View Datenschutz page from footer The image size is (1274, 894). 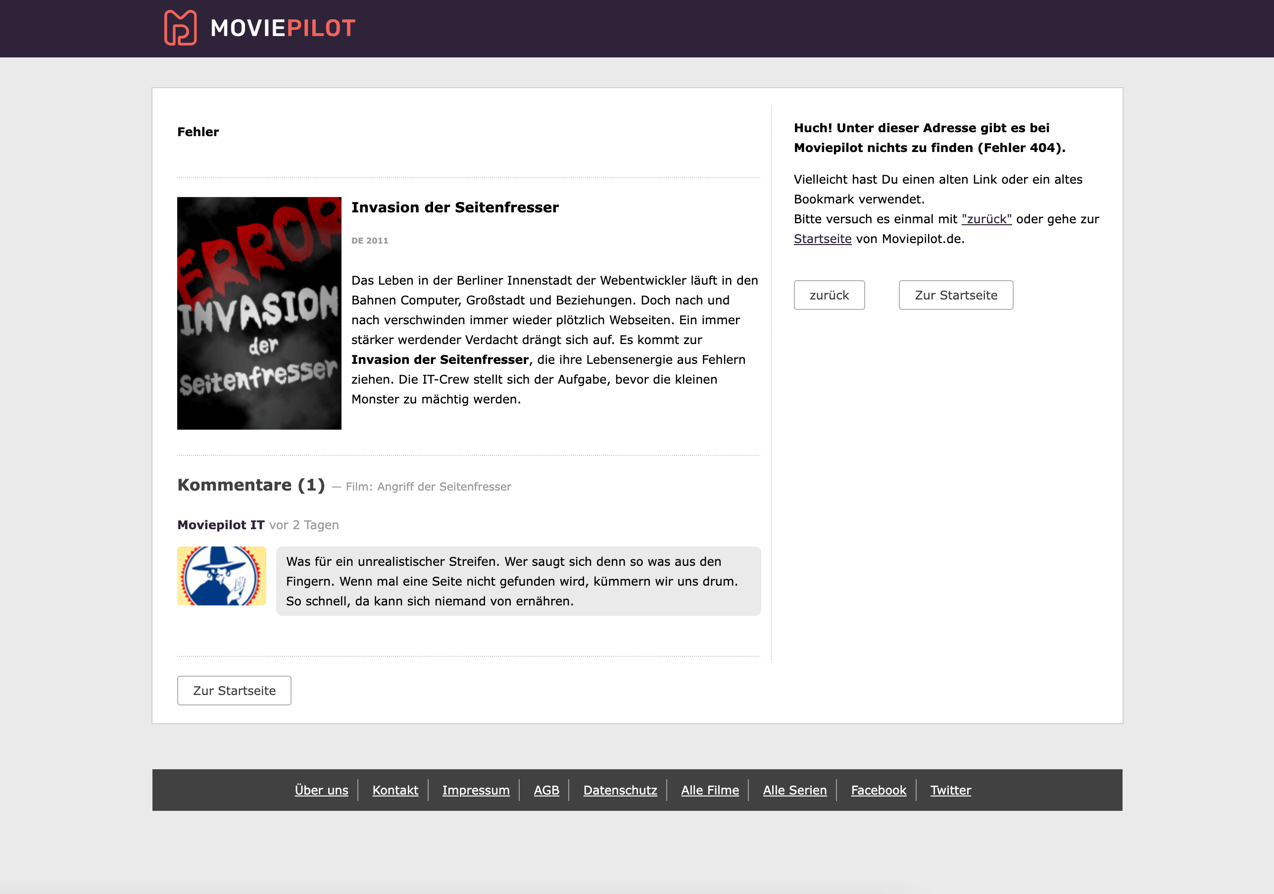pyautogui.click(x=620, y=790)
